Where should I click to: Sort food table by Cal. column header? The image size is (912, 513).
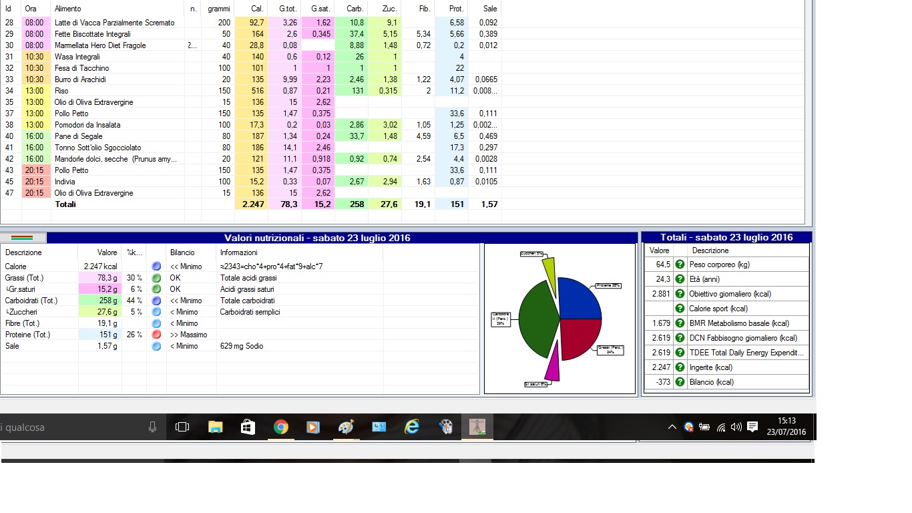click(256, 9)
